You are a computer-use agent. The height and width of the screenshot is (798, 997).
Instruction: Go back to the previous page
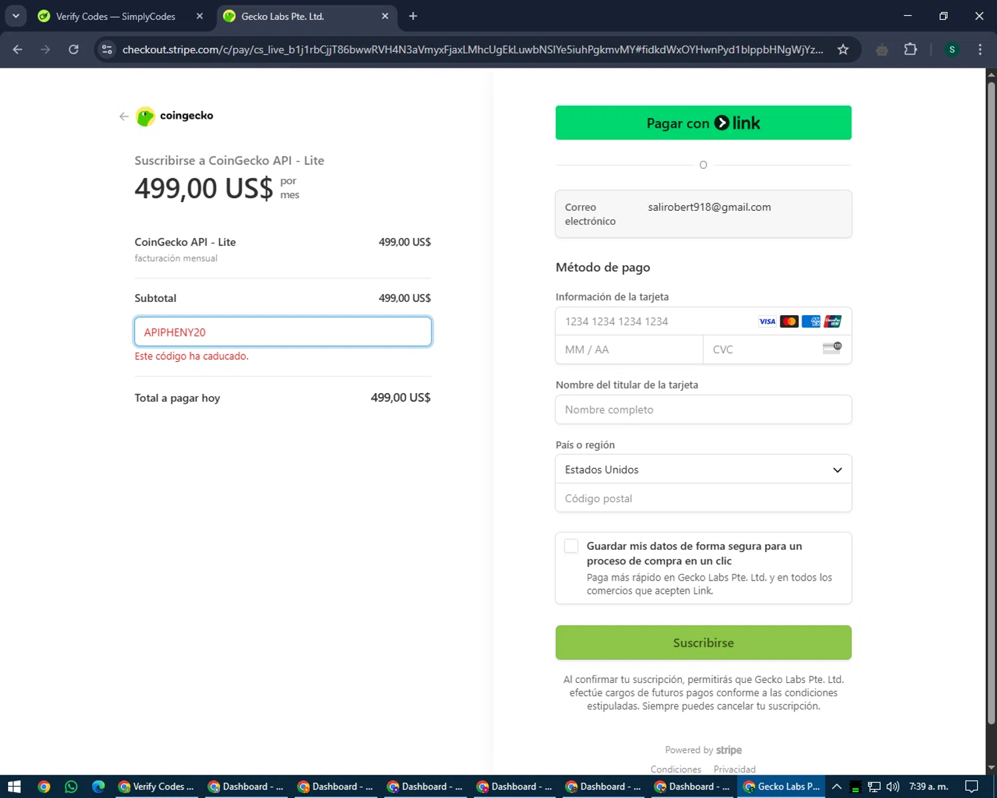(18, 49)
